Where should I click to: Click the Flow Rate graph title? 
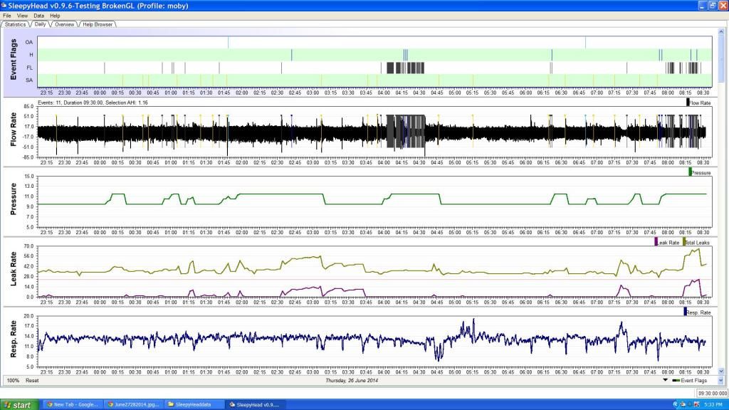(x=14, y=130)
